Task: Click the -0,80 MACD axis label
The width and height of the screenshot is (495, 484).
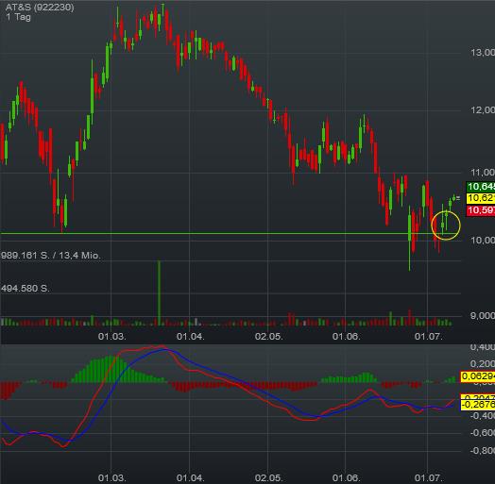Action: 483,450
